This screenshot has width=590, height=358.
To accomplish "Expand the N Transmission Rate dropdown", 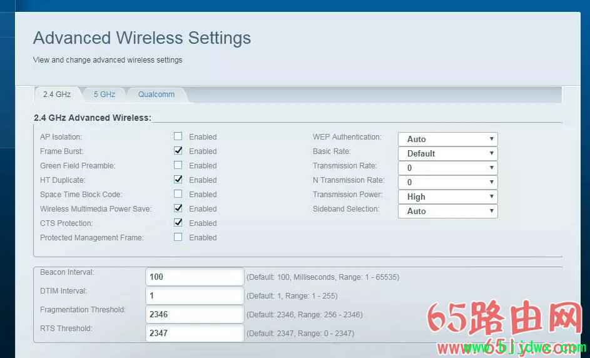I will pos(447,182).
